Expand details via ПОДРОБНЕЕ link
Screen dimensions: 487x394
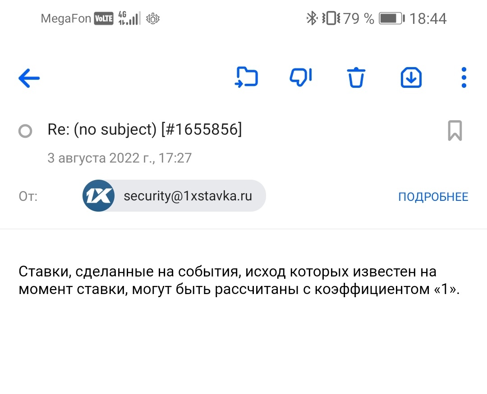433,197
